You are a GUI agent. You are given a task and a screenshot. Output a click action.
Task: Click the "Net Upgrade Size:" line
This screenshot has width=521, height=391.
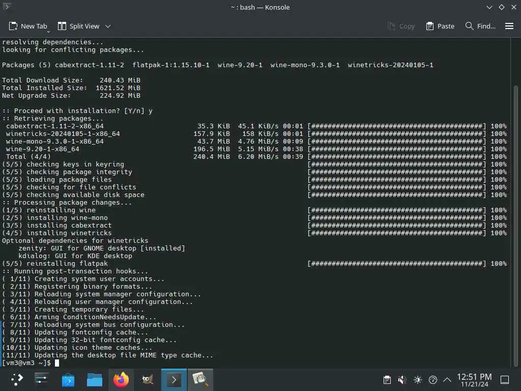pos(71,95)
